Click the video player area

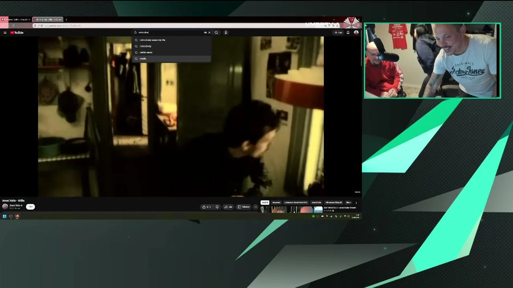(x=181, y=116)
